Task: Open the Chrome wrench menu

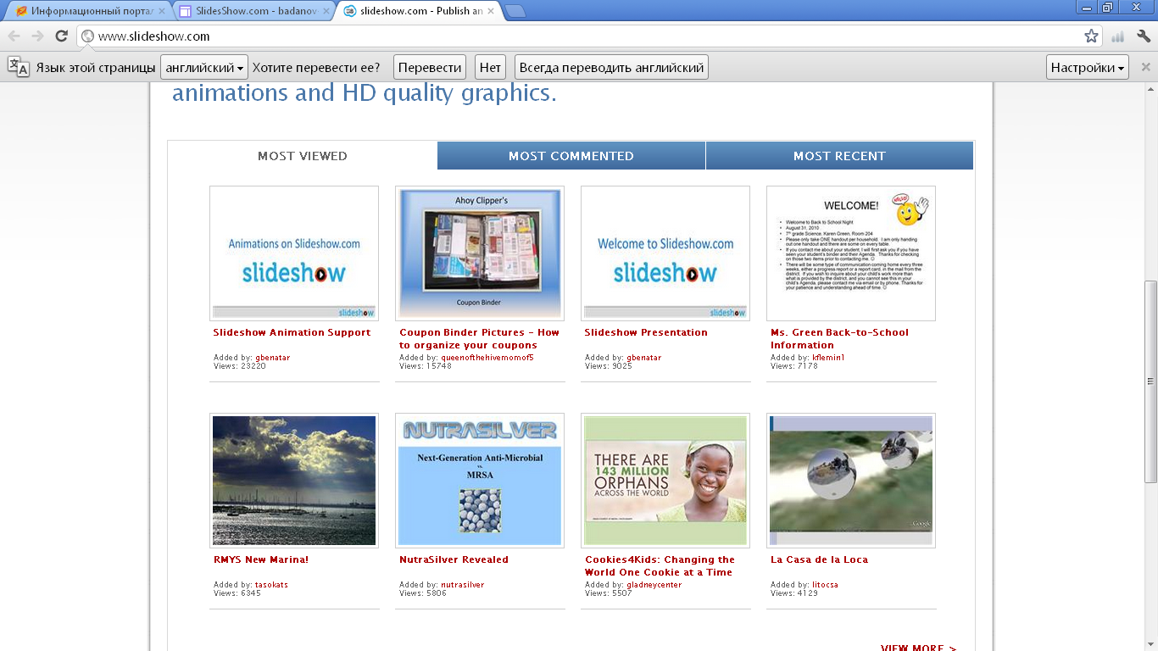Action: (x=1144, y=36)
